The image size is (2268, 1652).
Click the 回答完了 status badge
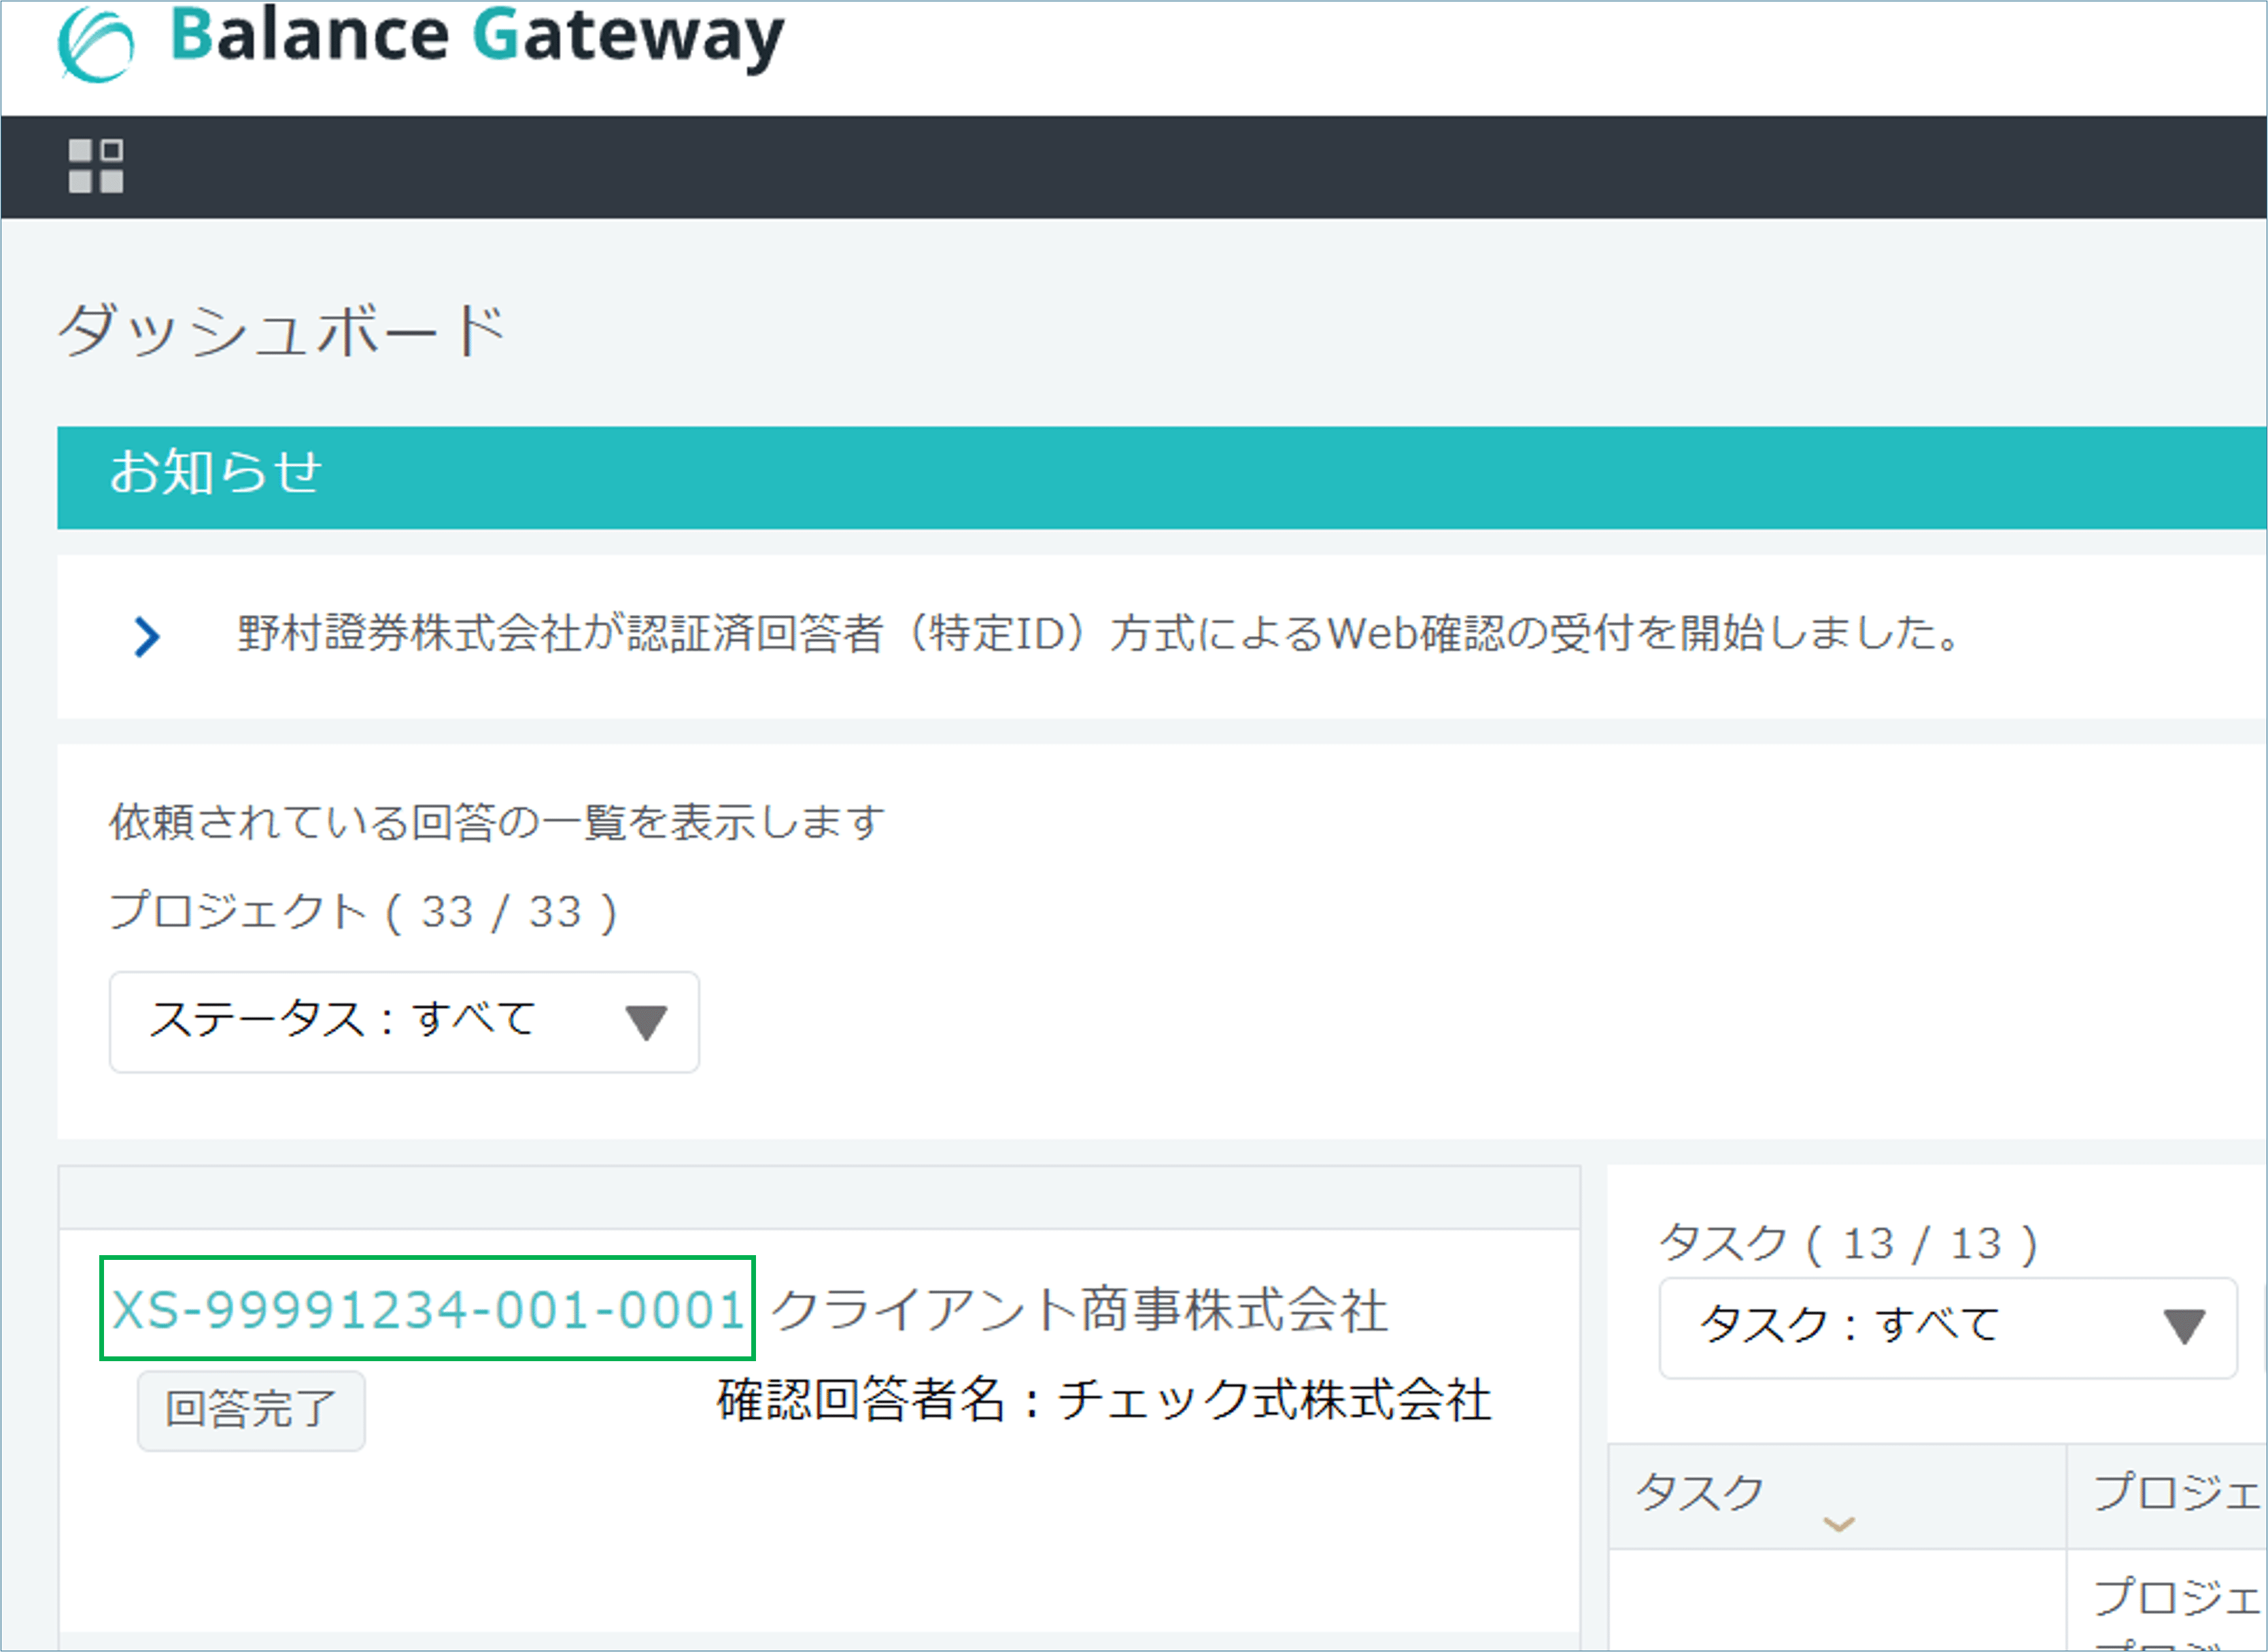point(251,1409)
